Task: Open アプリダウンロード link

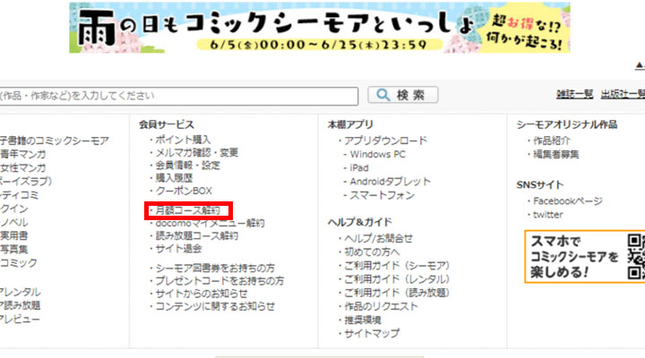Action: [x=386, y=141]
